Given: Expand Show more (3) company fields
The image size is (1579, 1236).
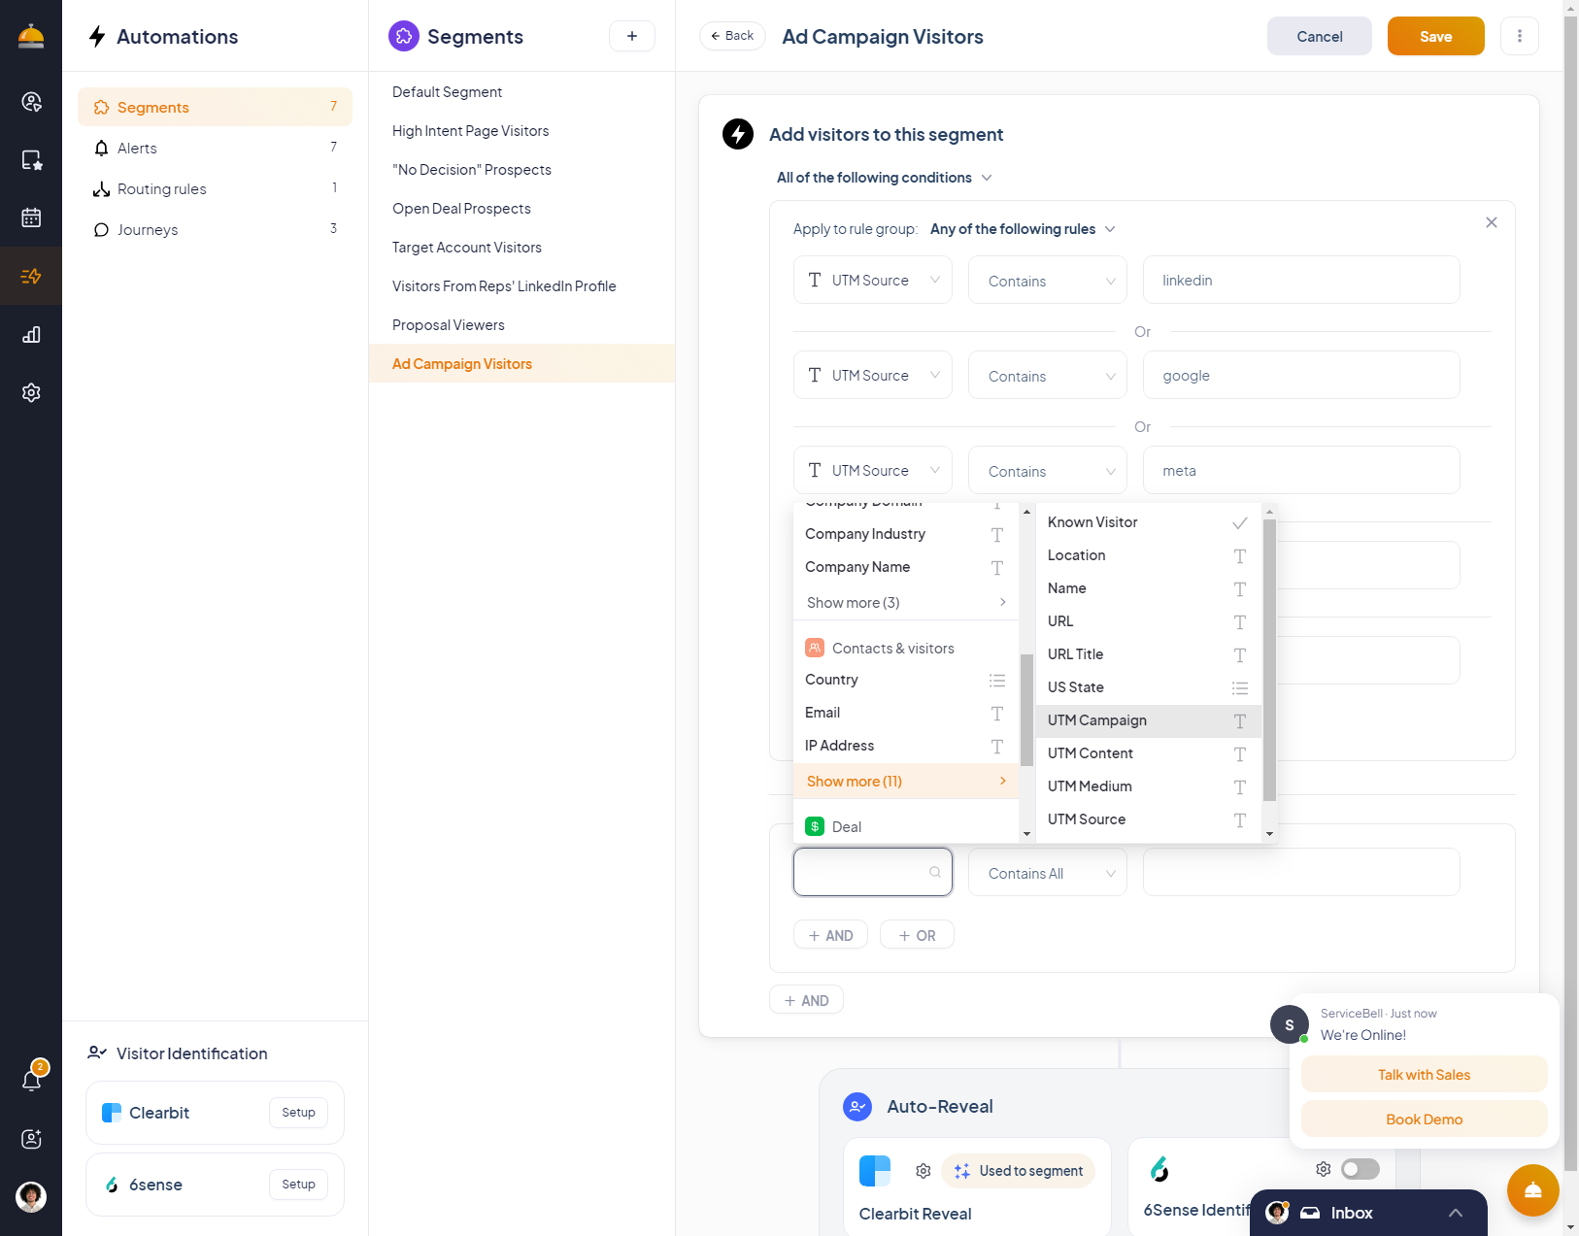Looking at the screenshot, I should (906, 603).
